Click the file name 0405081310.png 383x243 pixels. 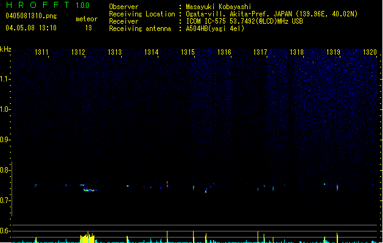click(x=31, y=16)
